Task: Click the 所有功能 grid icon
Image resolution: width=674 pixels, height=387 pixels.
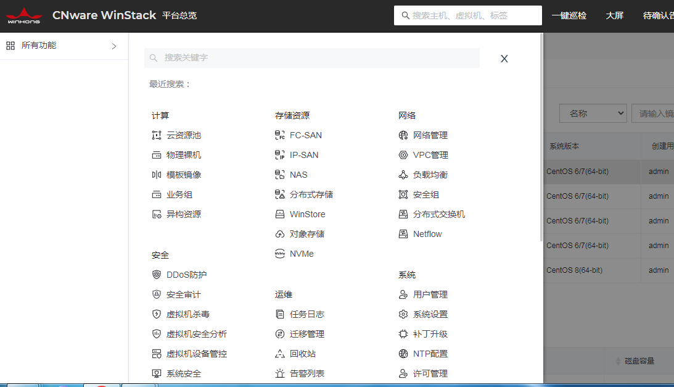Action: pyautogui.click(x=10, y=46)
